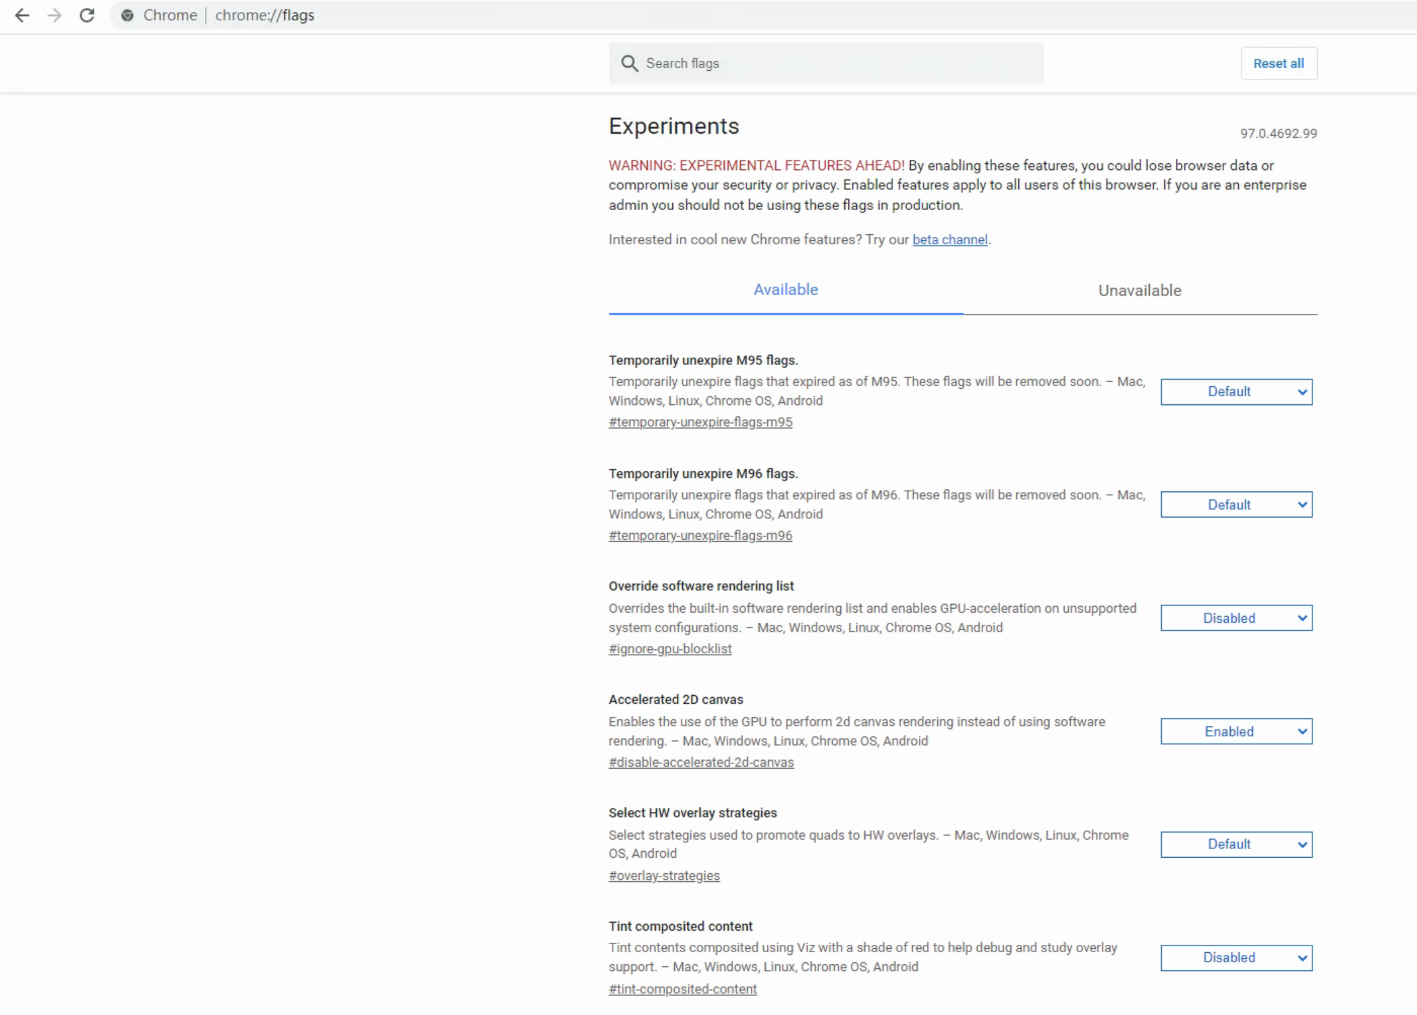Expand Select HW overlay strategies dropdown
The width and height of the screenshot is (1417, 1015).
pos(1235,844)
